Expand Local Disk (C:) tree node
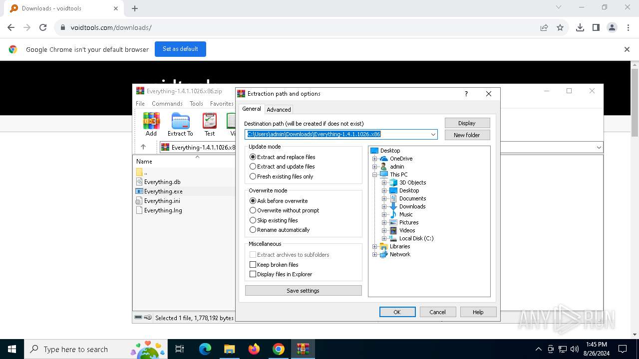Viewport: 639px width, 359px height. click(384, 238)
